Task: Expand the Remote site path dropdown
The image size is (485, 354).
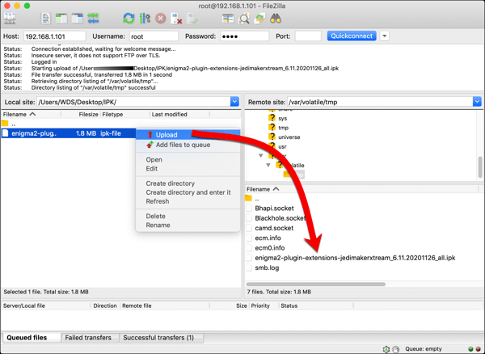Action: coord(477,102)
